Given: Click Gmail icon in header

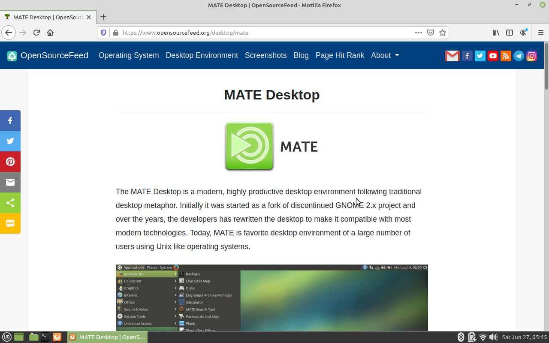Looking at the screenshot, I should click(x=452, y=56).
